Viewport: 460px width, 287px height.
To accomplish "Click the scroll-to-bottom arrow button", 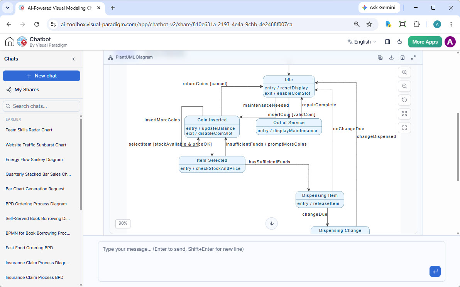I will (x=272, y=223).
